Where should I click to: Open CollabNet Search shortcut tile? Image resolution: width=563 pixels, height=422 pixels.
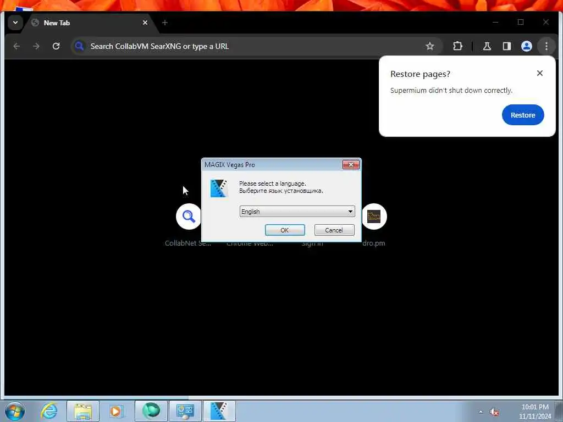click(x=189, y=216)
